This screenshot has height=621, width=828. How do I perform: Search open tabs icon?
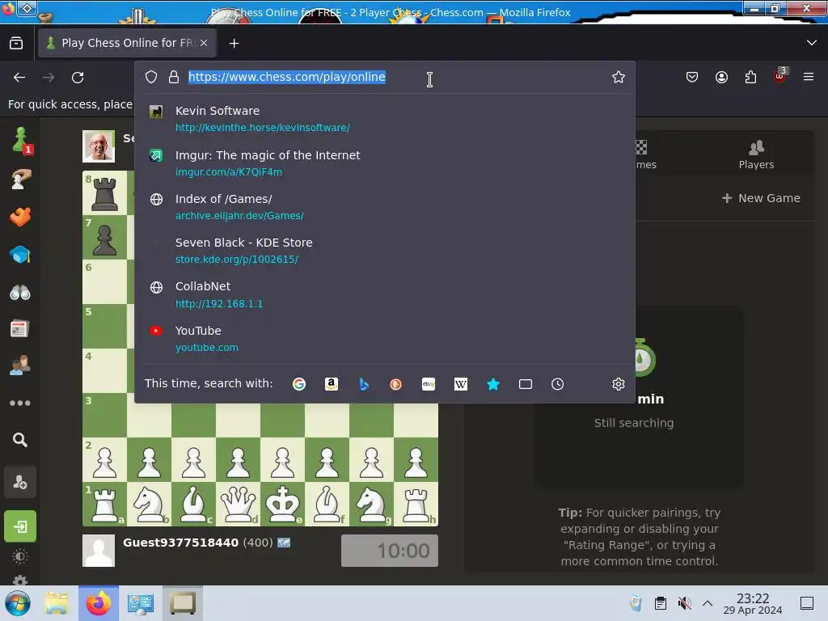pos(526,384)
